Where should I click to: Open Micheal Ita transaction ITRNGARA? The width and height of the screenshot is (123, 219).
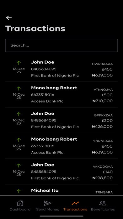click(61, 190)
